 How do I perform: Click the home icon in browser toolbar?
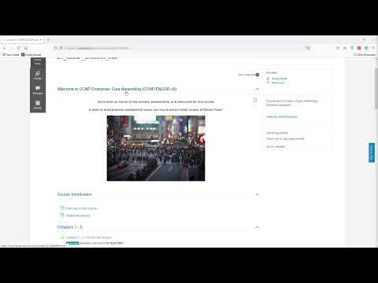click(26, 48)
